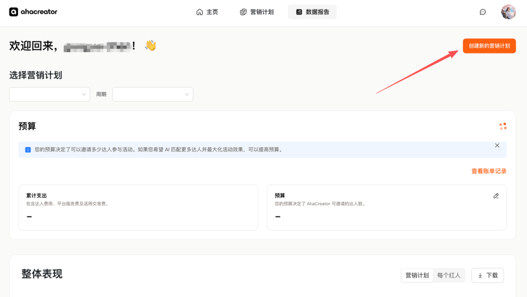
Task: Click the 累计支出 heading text
Action: 36,195
